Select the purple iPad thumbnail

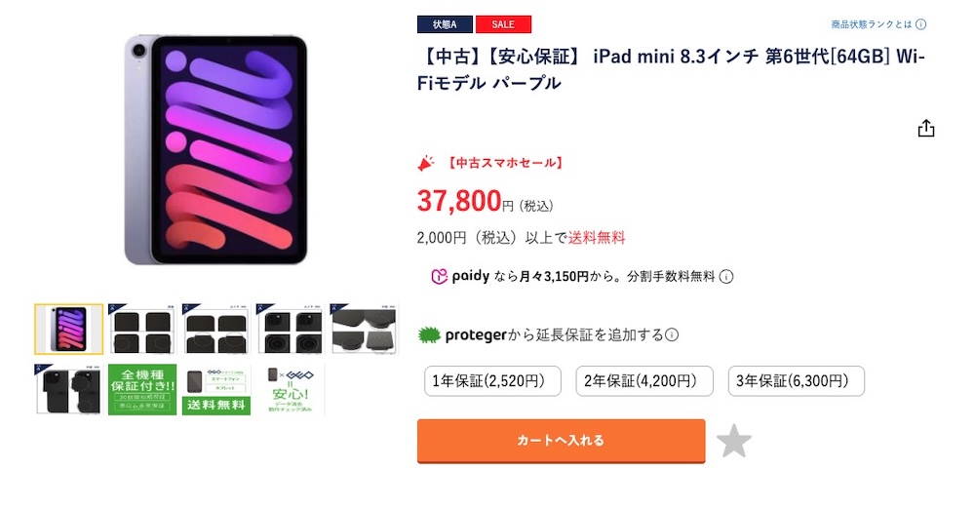[68, 329]
